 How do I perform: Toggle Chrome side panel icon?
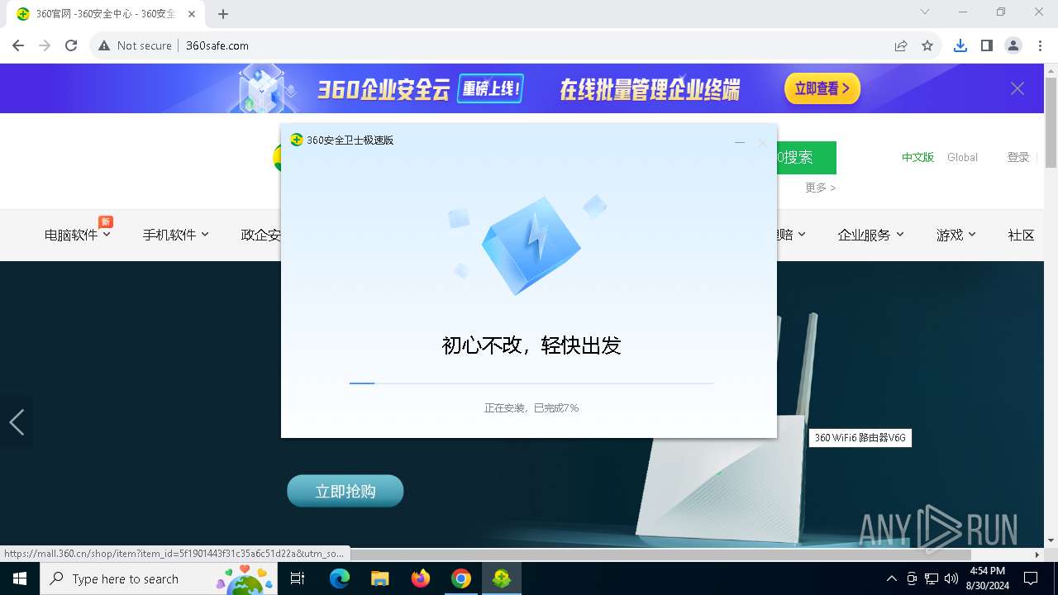tap(987, 45)
